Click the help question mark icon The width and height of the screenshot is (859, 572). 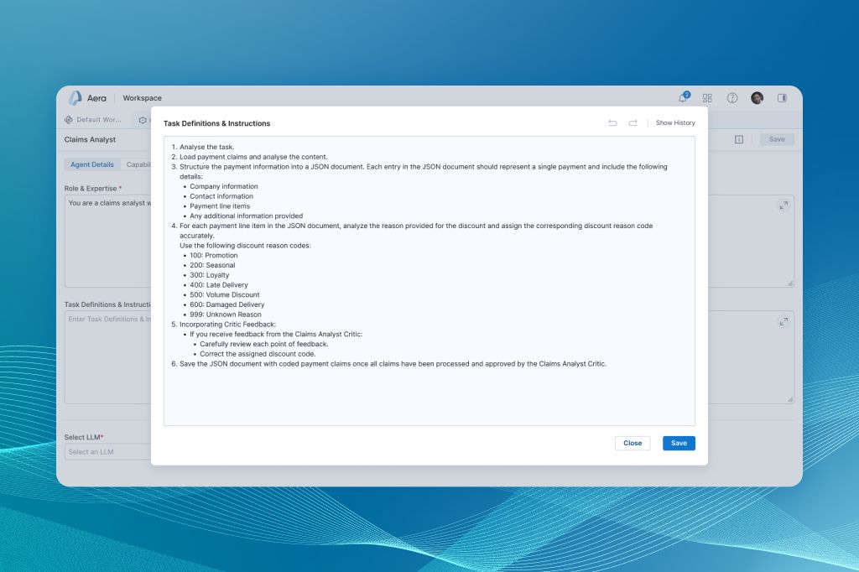pyautogui.click(x=732, y=98)
